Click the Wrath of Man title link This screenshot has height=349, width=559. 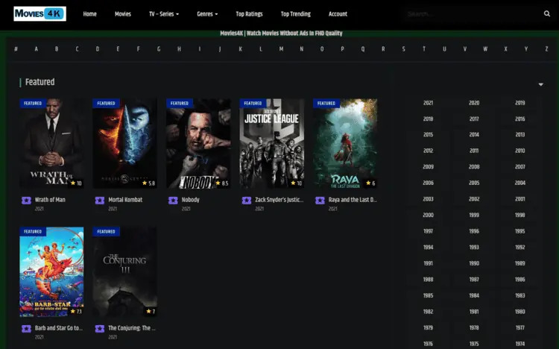click(x=50, y=199)
